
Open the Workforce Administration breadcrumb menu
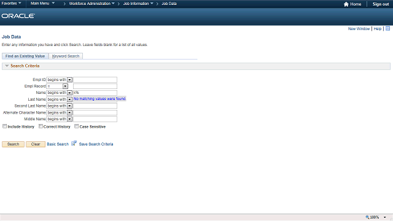tap(91, 4)
